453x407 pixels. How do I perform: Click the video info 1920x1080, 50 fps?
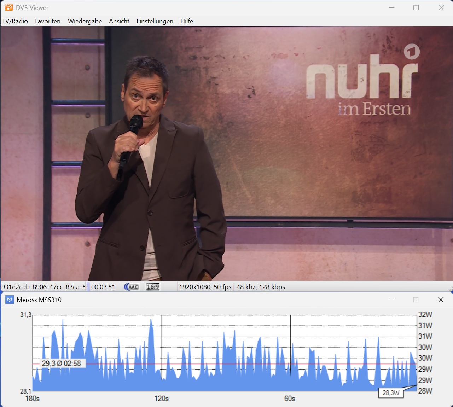click(205, 287)
